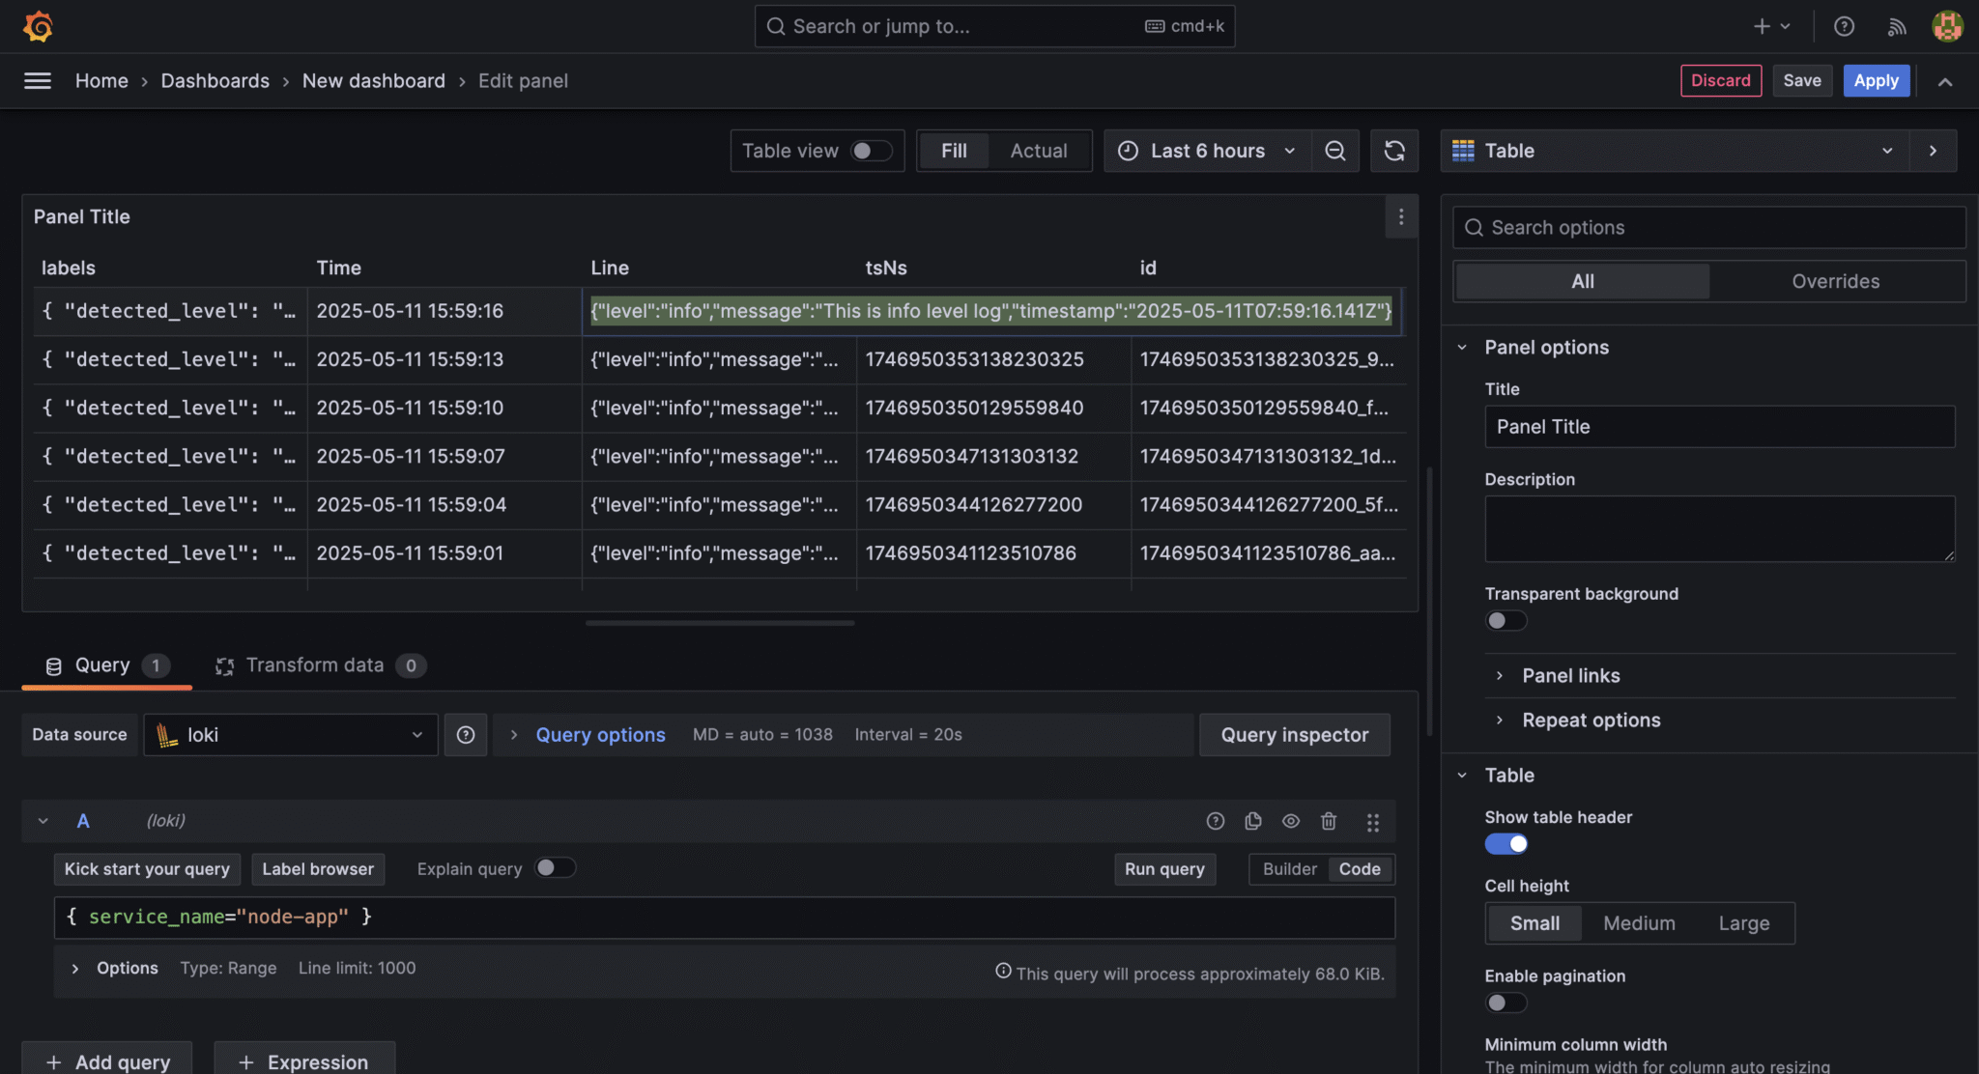Zoom out the time range with magnifier icon
Viewport: 1979px width, 1074px height.
click(1334, 151)
